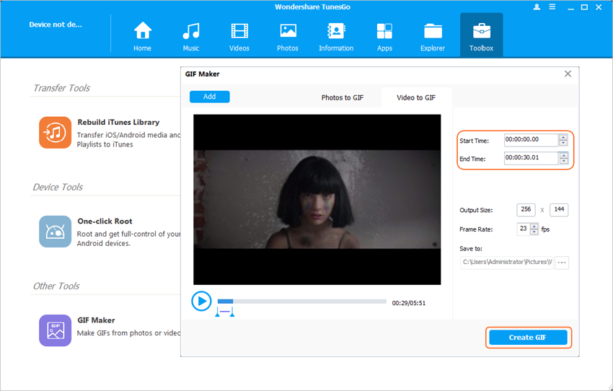Open the Explorer folder icon

click(433, 32)
